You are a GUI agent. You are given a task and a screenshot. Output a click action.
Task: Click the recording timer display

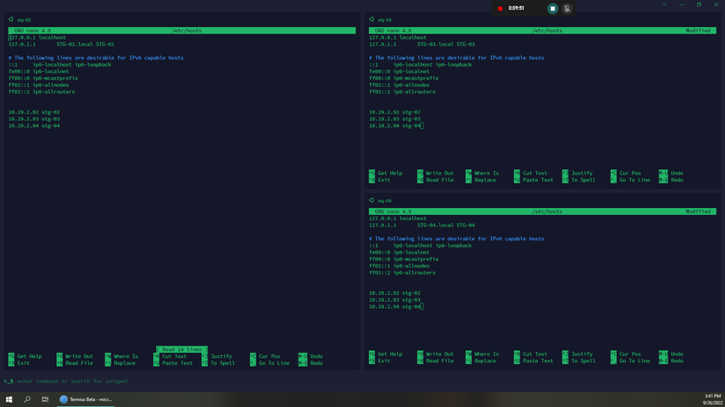(516, 8)
